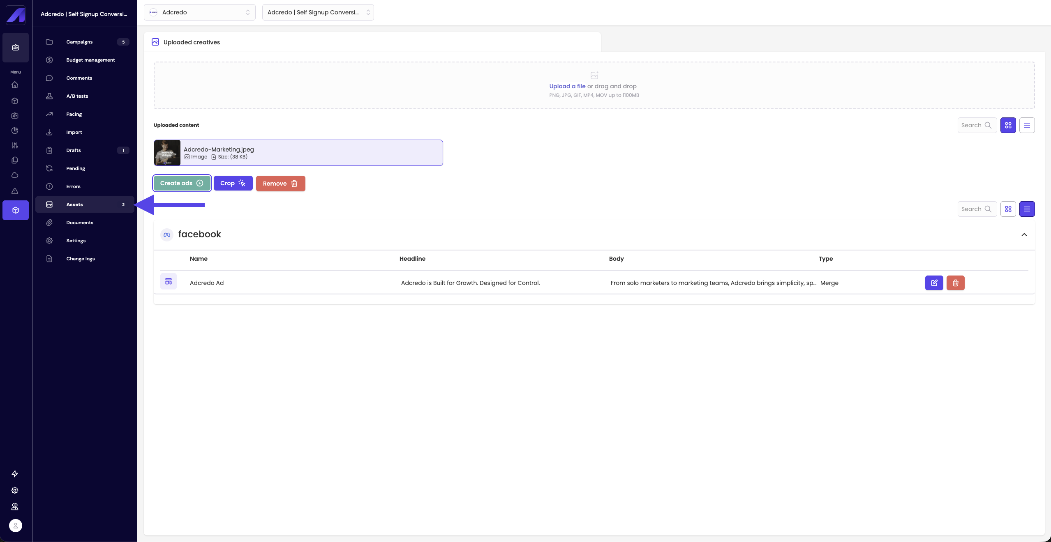This screenshot has height=542, width=1051.
Task: Open the gear settings icon at bottom left
Action: click(15, 490)
